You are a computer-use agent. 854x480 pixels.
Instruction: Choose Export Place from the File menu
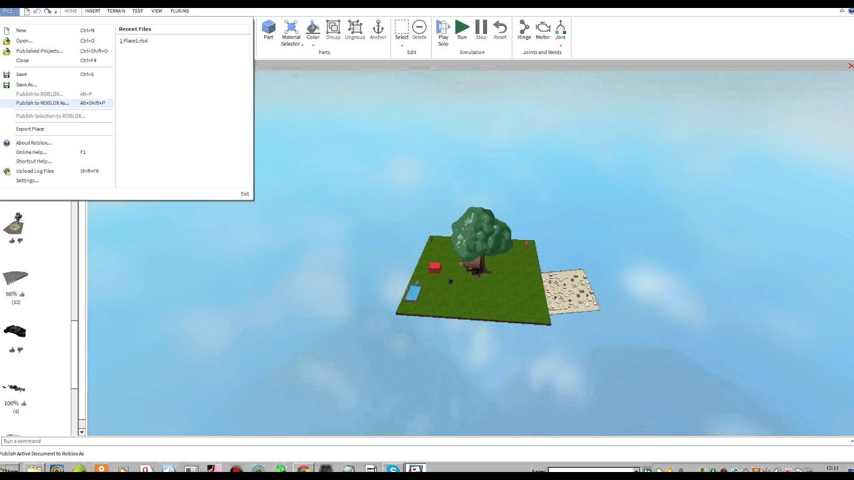pyautogui.click(x=57, y=129)
